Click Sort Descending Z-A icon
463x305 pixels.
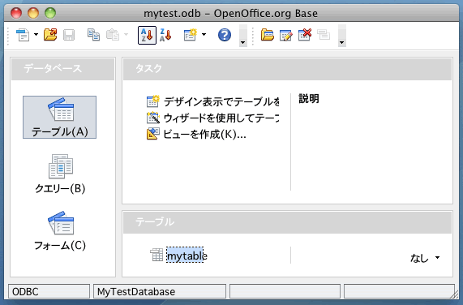[165, 35]
